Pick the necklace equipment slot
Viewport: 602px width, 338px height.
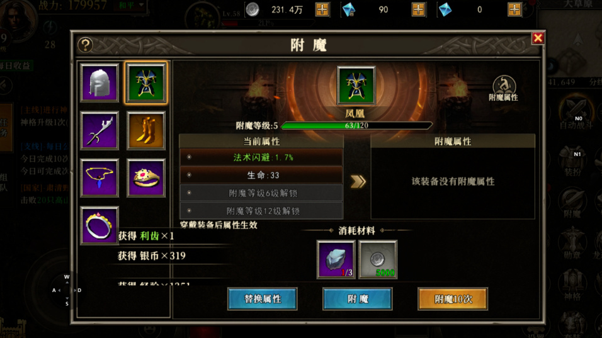(99, 178)
